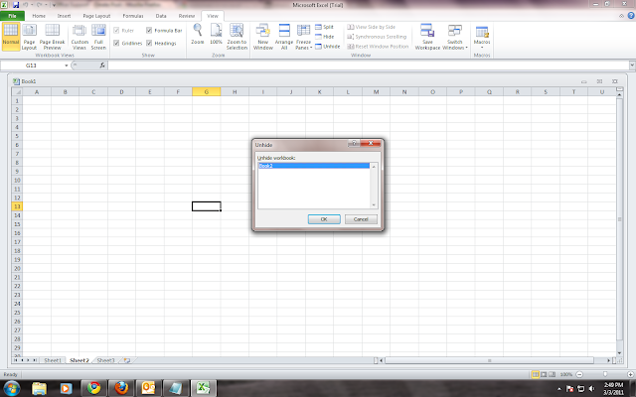Click the Name Box input field
636x397 pixels.
[x=32, y=66]
